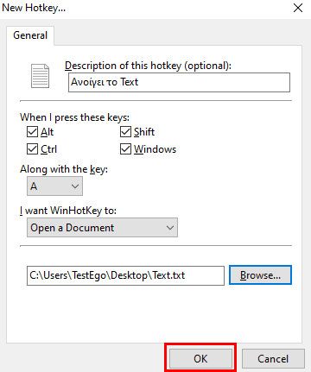Close the New Hotkey dialog with X
This screenshot has width=311, height=372.
tap(298, 8)
